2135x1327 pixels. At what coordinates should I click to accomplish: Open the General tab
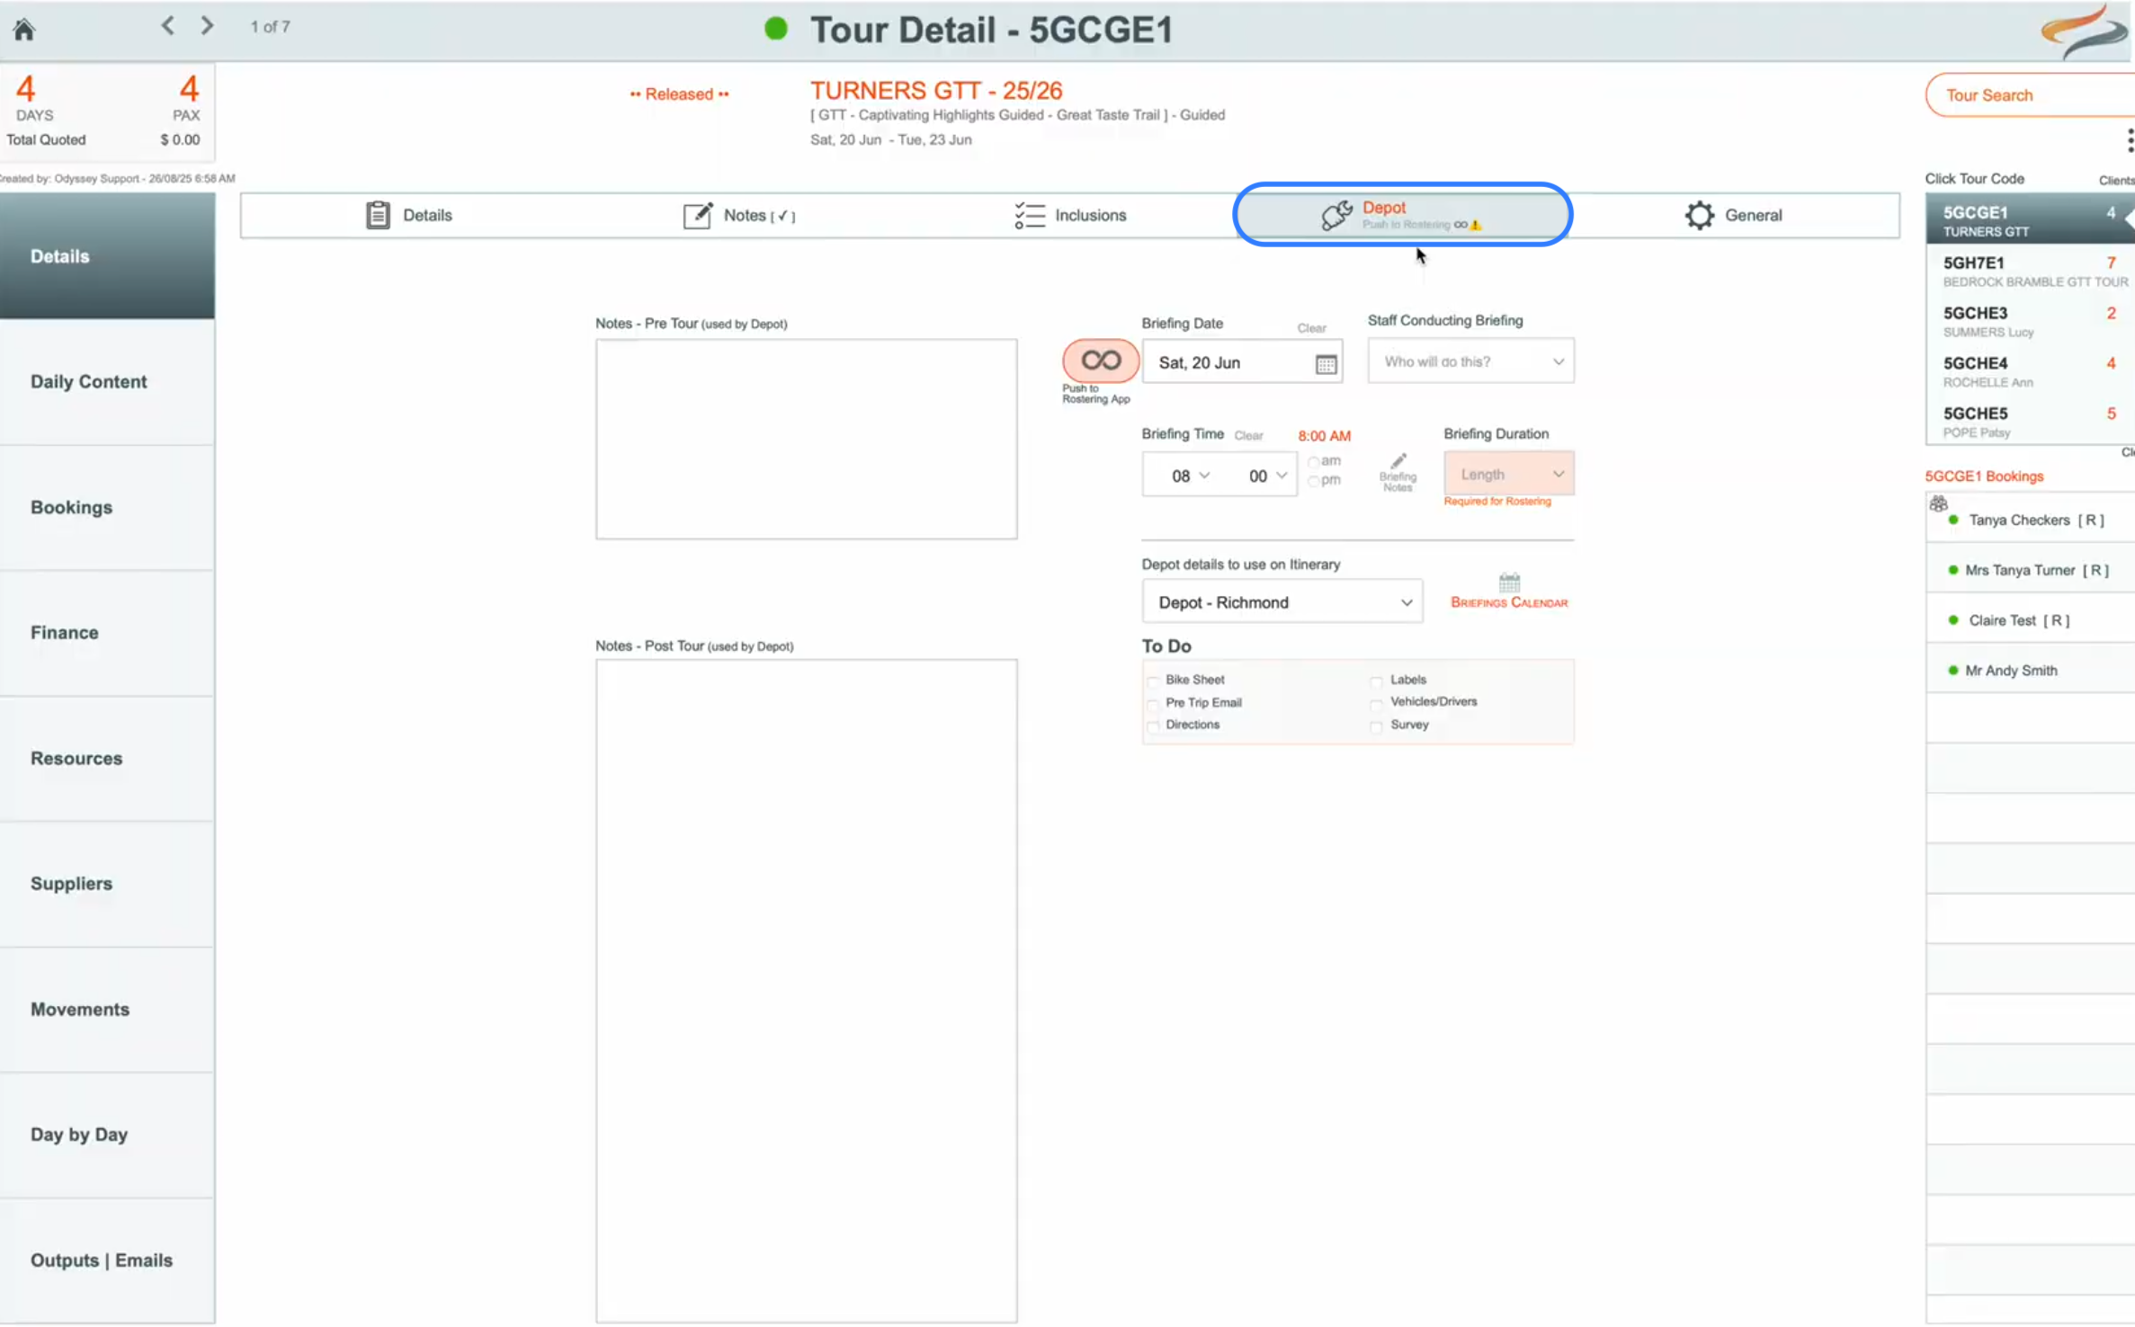(x=1733, y=216)
